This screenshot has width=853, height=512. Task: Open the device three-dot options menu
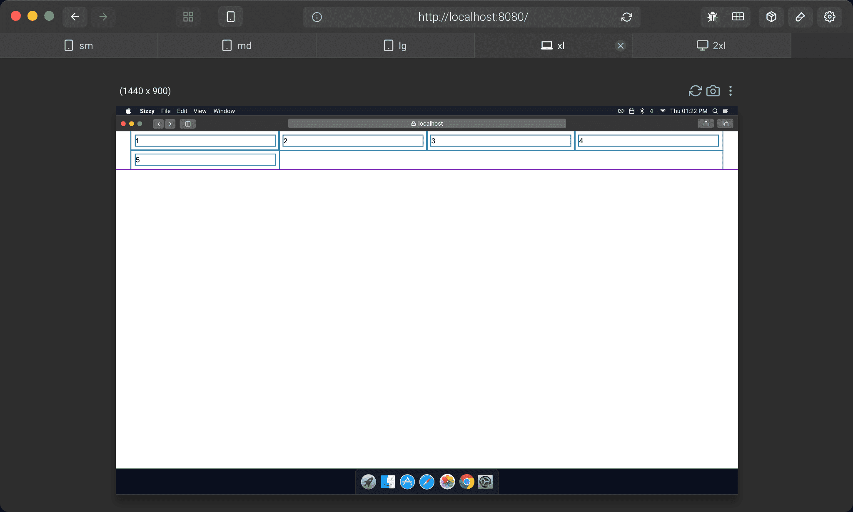[730, 91]
